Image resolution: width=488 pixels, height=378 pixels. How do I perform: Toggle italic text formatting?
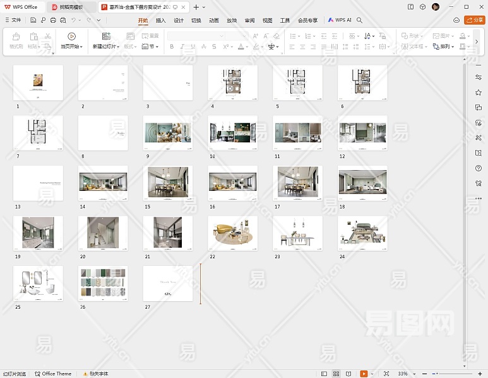183,47
